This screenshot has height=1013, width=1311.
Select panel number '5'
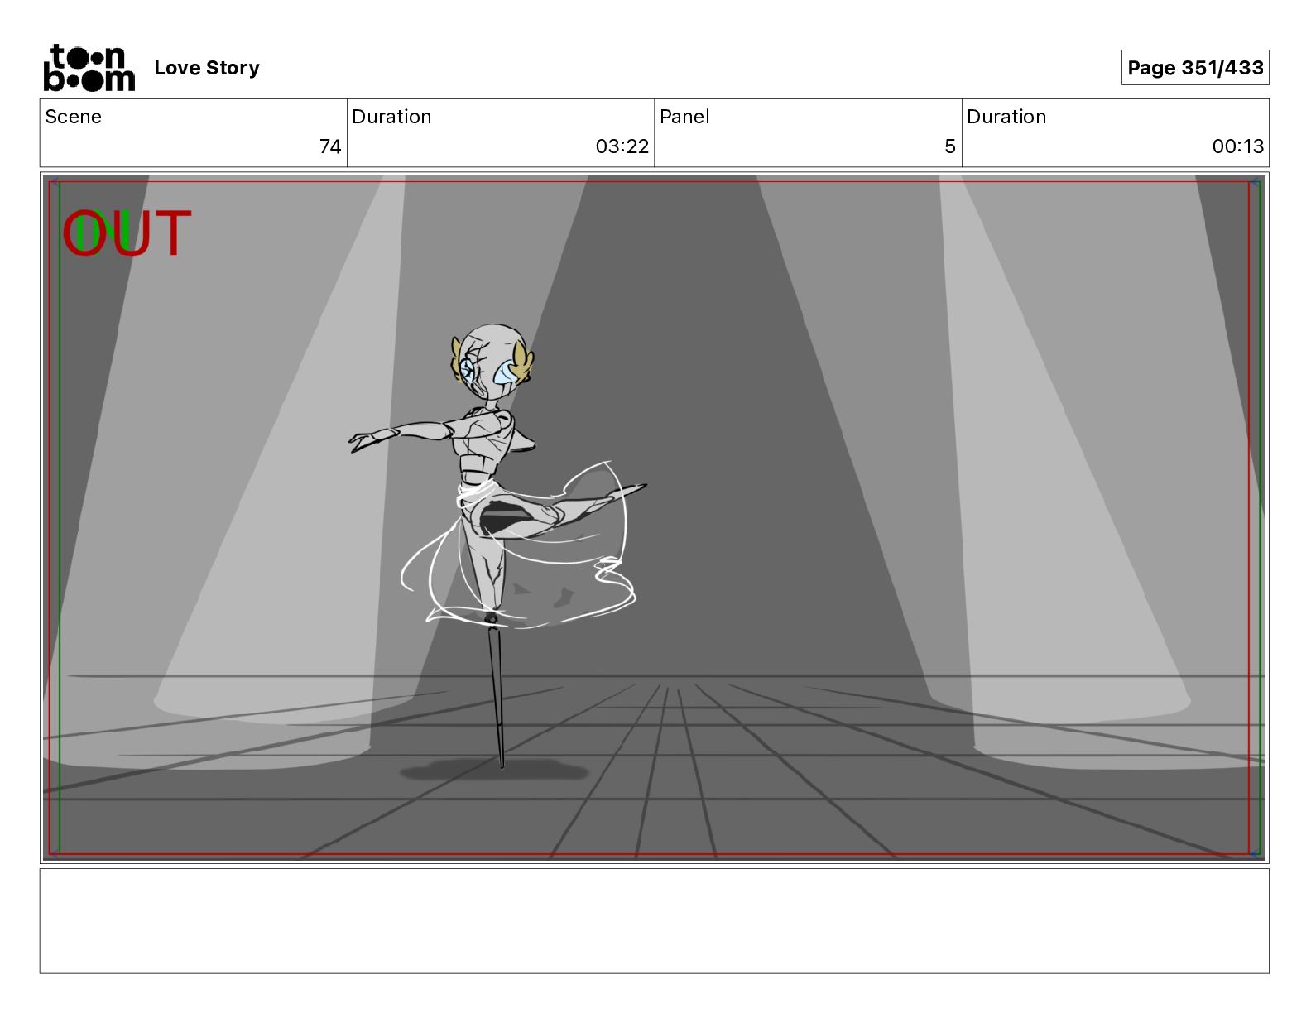tap(950, 146)
